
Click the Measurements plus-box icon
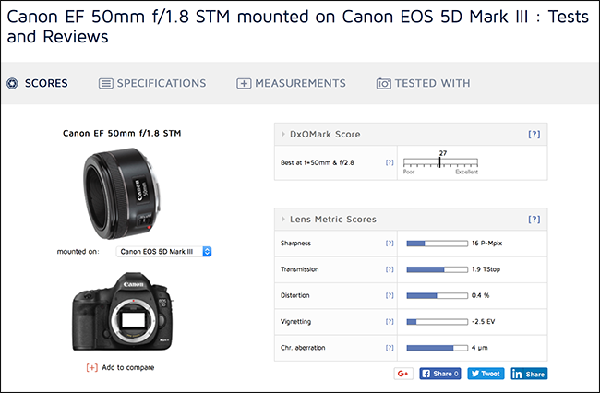(244, 83)
